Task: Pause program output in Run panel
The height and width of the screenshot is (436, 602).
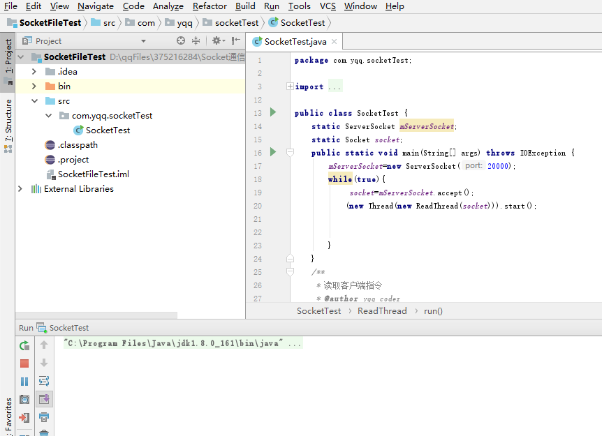Action: pyautogui.click(x=24, y=382)
